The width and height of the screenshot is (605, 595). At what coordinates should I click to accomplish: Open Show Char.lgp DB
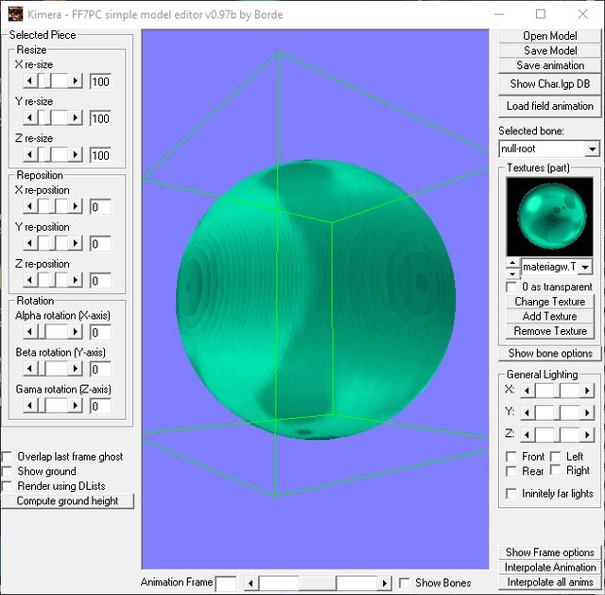tap(550, 84)
